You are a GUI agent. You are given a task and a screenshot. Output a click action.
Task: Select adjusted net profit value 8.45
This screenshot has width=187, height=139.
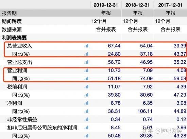[116, 127]
